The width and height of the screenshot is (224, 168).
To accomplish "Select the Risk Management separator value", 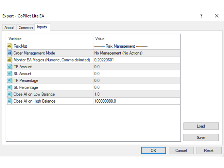I will coord(137,46).
